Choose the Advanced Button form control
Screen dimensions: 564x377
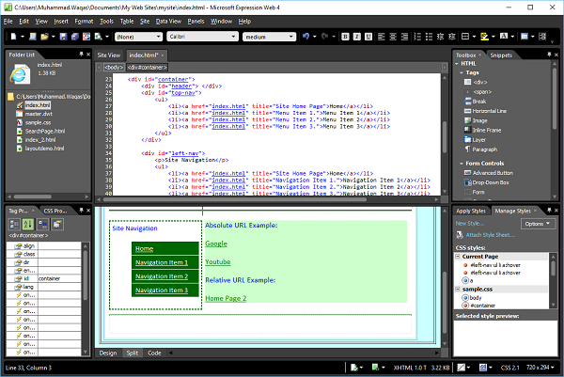point(492,173)
